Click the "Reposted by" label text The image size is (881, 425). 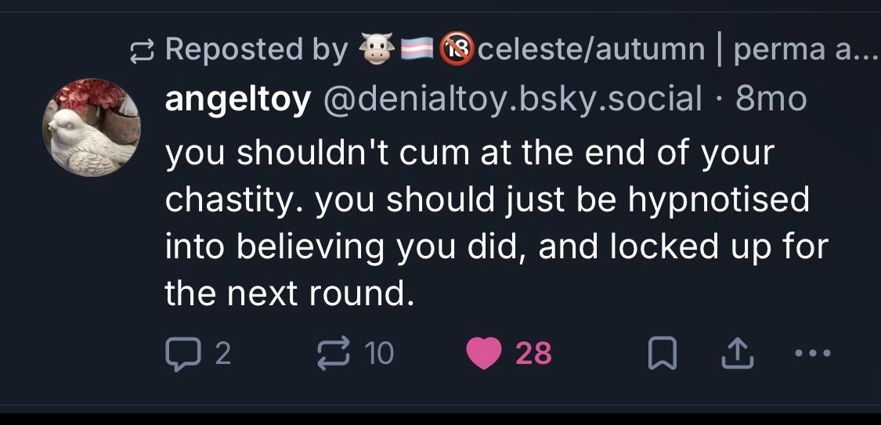coord(257,50)
